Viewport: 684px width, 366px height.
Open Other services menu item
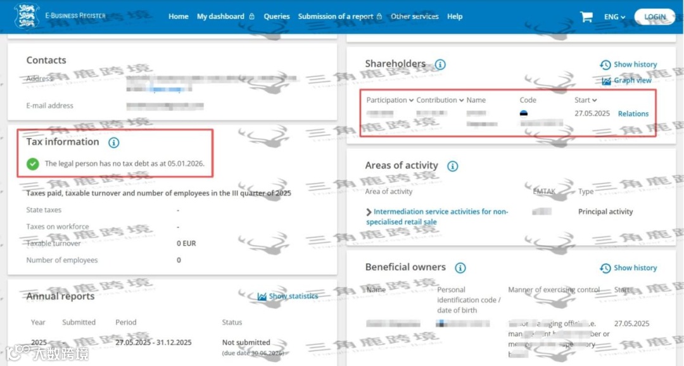pos(414,16)
